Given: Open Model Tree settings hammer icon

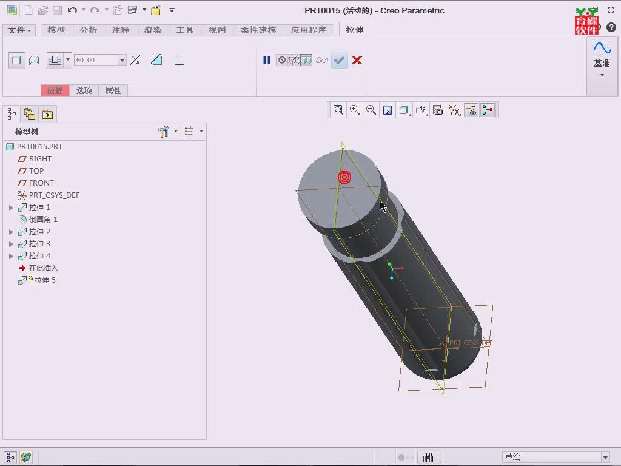Looking at the screenshot, I should tap(163, 131).
